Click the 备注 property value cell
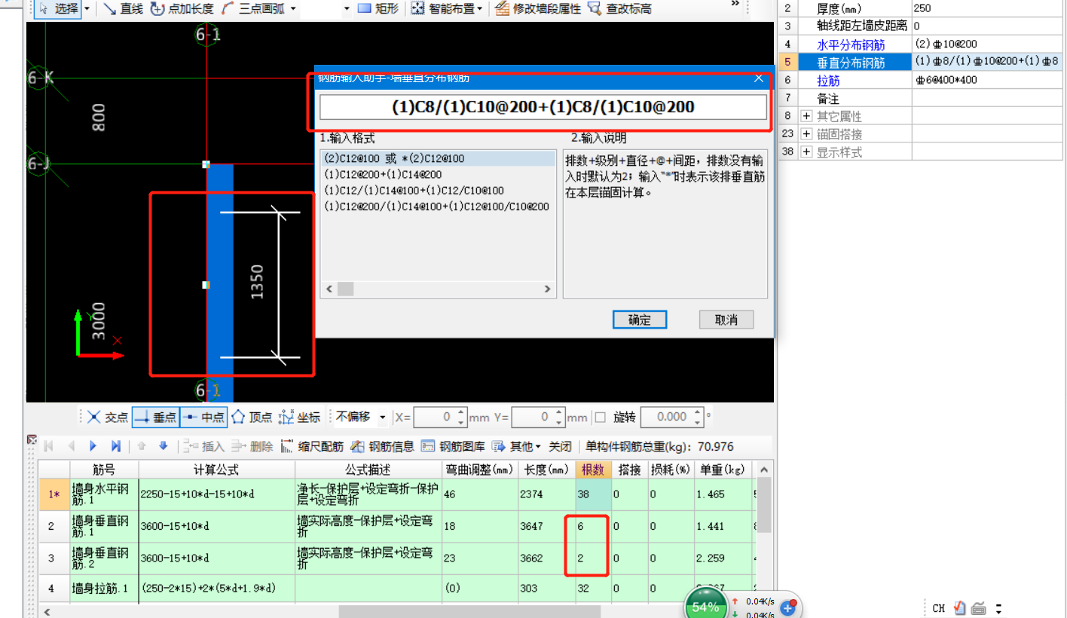This screenshot has width=1067, height=618. (x=989, y=98)
